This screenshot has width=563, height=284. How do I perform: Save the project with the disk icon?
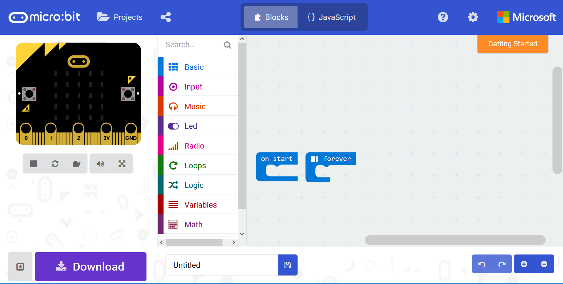(288, 265)
